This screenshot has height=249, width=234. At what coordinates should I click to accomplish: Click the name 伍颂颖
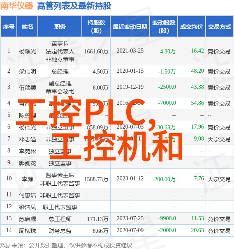tap(28, 88)
